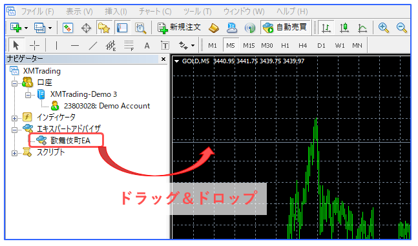Collapse the エキスパートアドバイザ tree node
Image resolution: width=418 pixels, height=246 pixels.
pyautogui.click(x=14, y=130)
